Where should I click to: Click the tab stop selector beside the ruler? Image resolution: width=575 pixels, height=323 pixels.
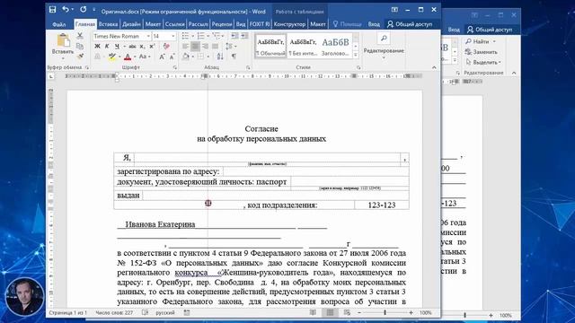[x=51, y=76]
